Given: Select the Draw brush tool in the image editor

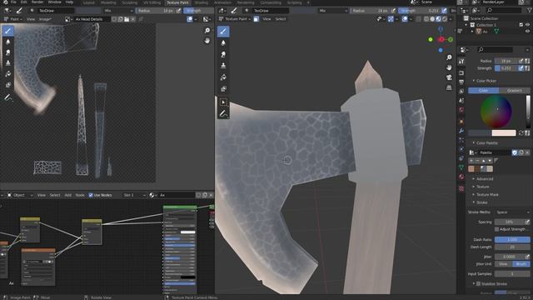Looking at the screenshot, I should [8, 31].
